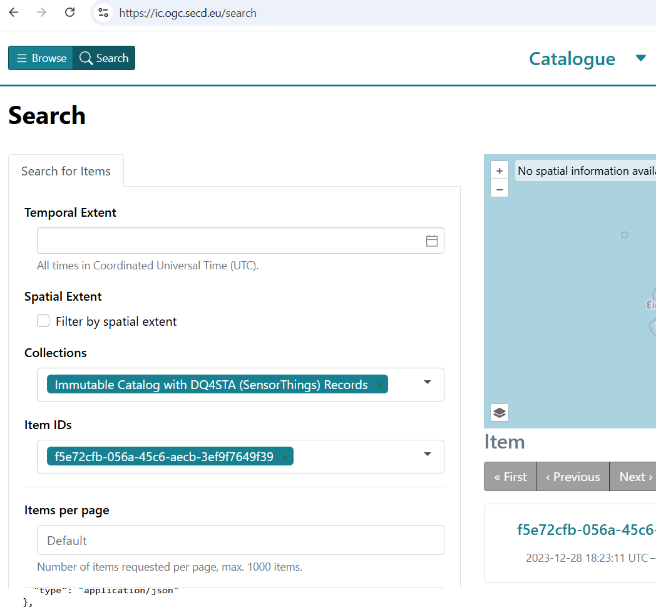The image size is (656, 607).
Task: Expand the Item IDs dropdown
Action: click(428, 454)
